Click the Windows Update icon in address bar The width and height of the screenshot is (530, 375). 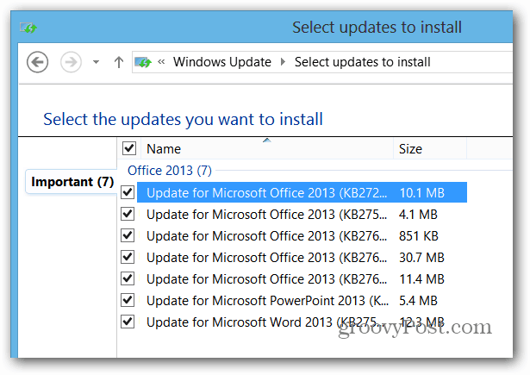point(143,62)
